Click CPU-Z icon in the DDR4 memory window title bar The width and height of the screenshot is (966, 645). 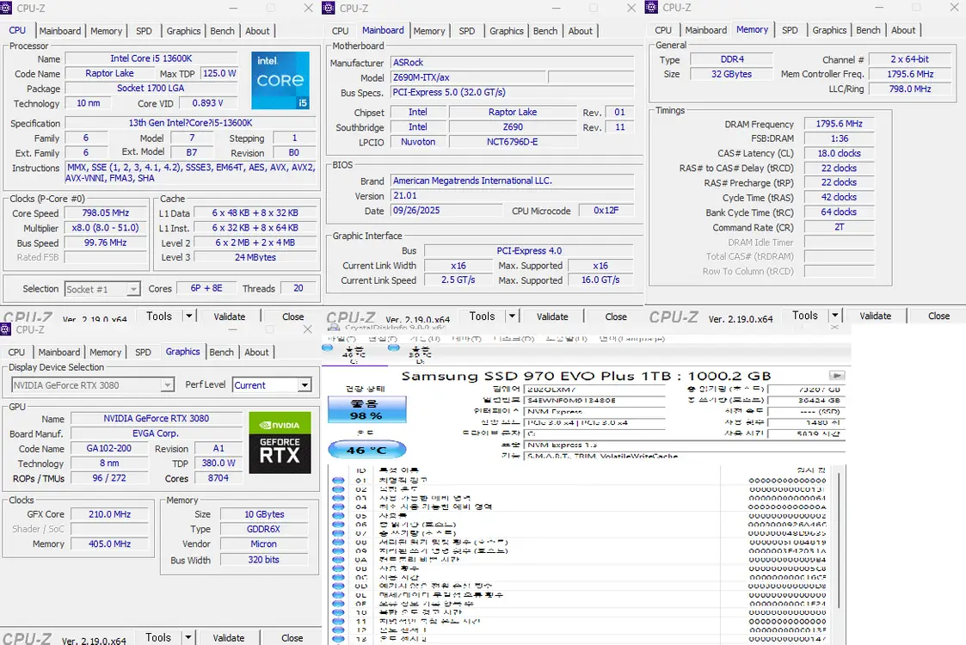point(652,8)
